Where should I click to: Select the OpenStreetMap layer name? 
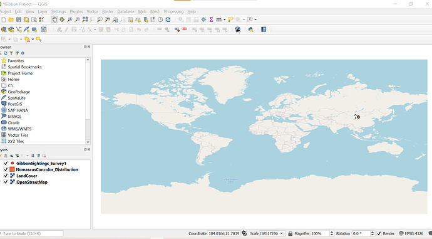pos(32,182)
